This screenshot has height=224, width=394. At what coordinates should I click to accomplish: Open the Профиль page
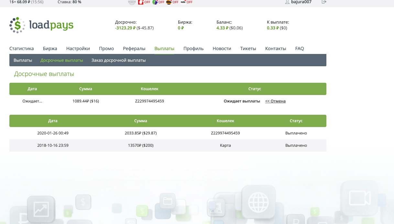193,48
